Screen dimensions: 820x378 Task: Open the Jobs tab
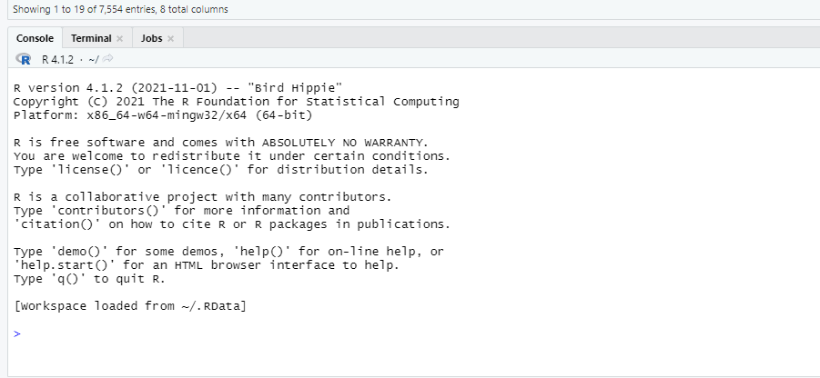click(151, 38)
